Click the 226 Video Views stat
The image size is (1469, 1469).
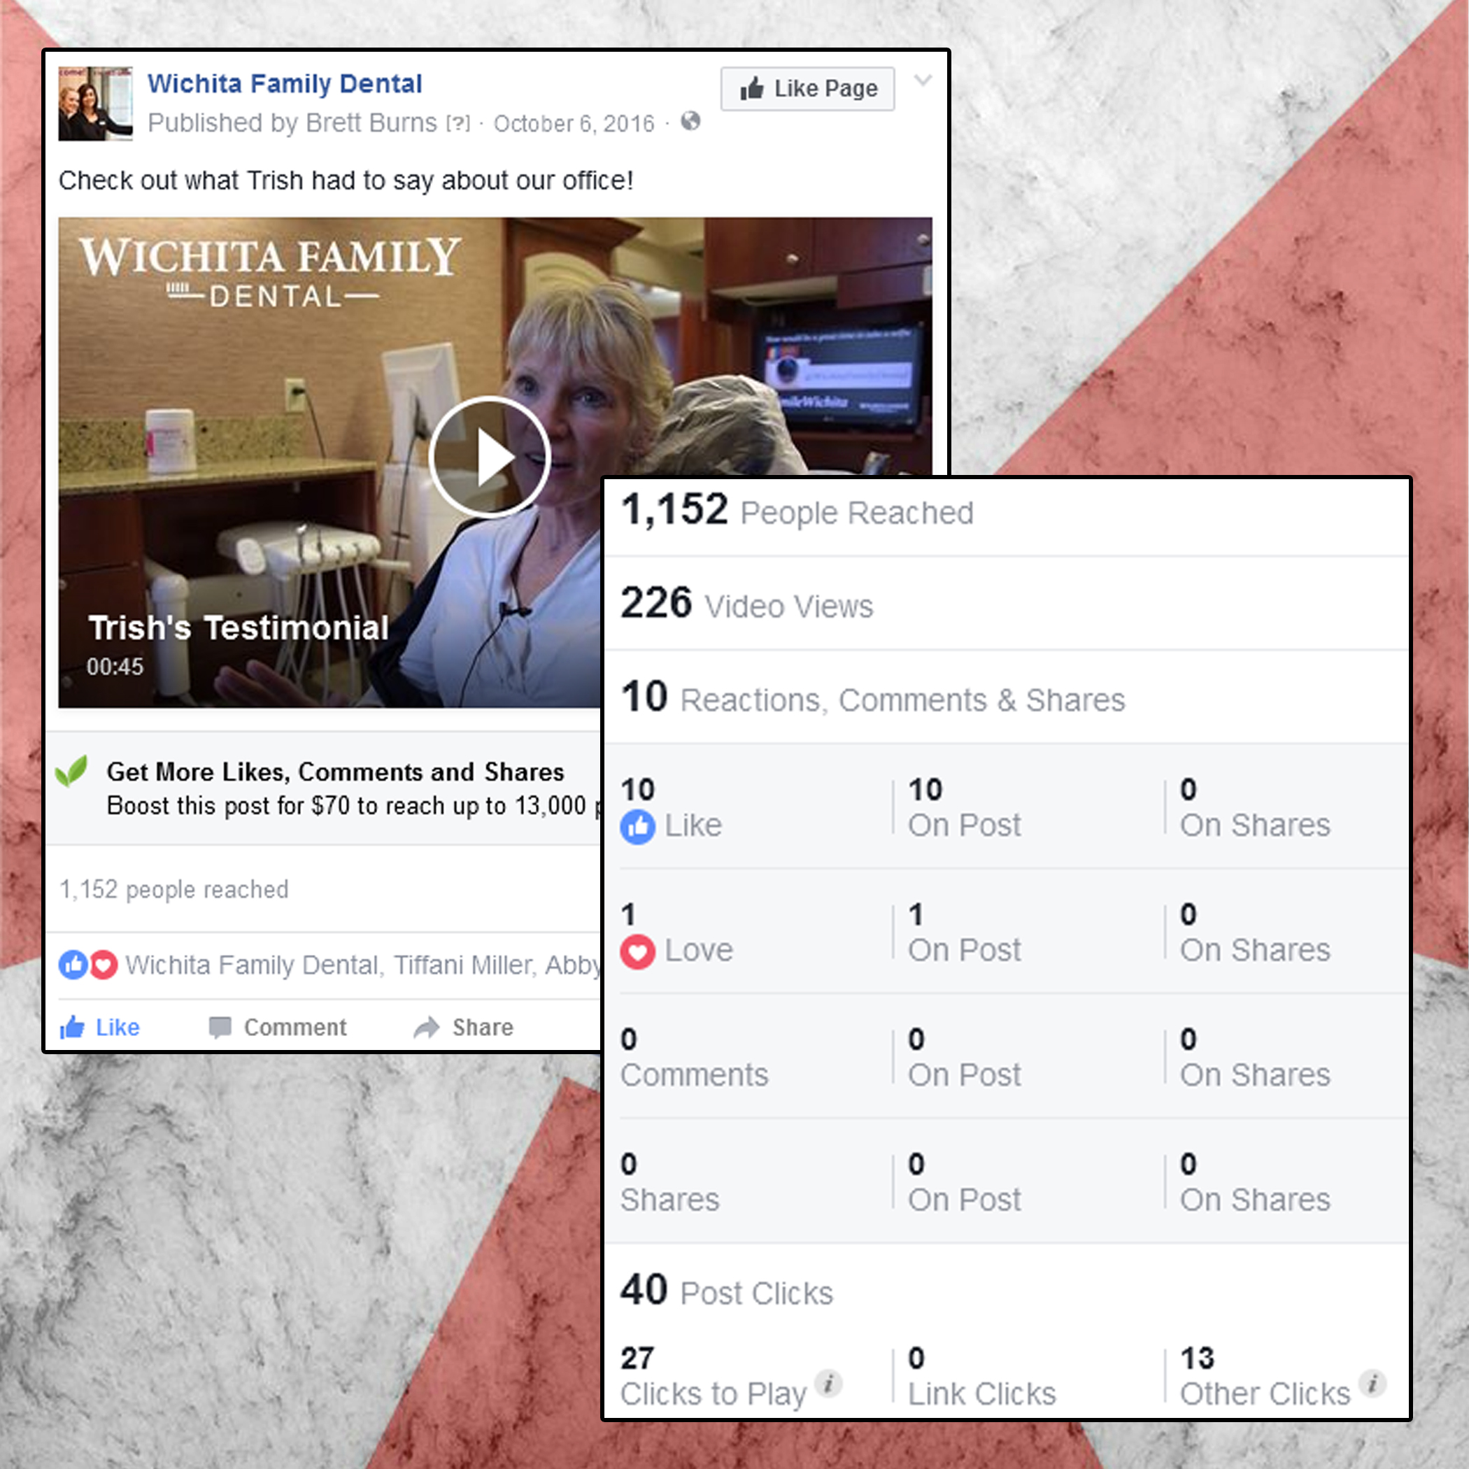pos(746,604)
